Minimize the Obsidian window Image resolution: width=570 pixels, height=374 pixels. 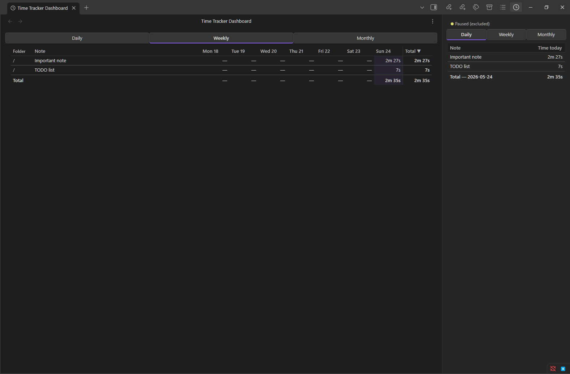[x=531, y=7]
